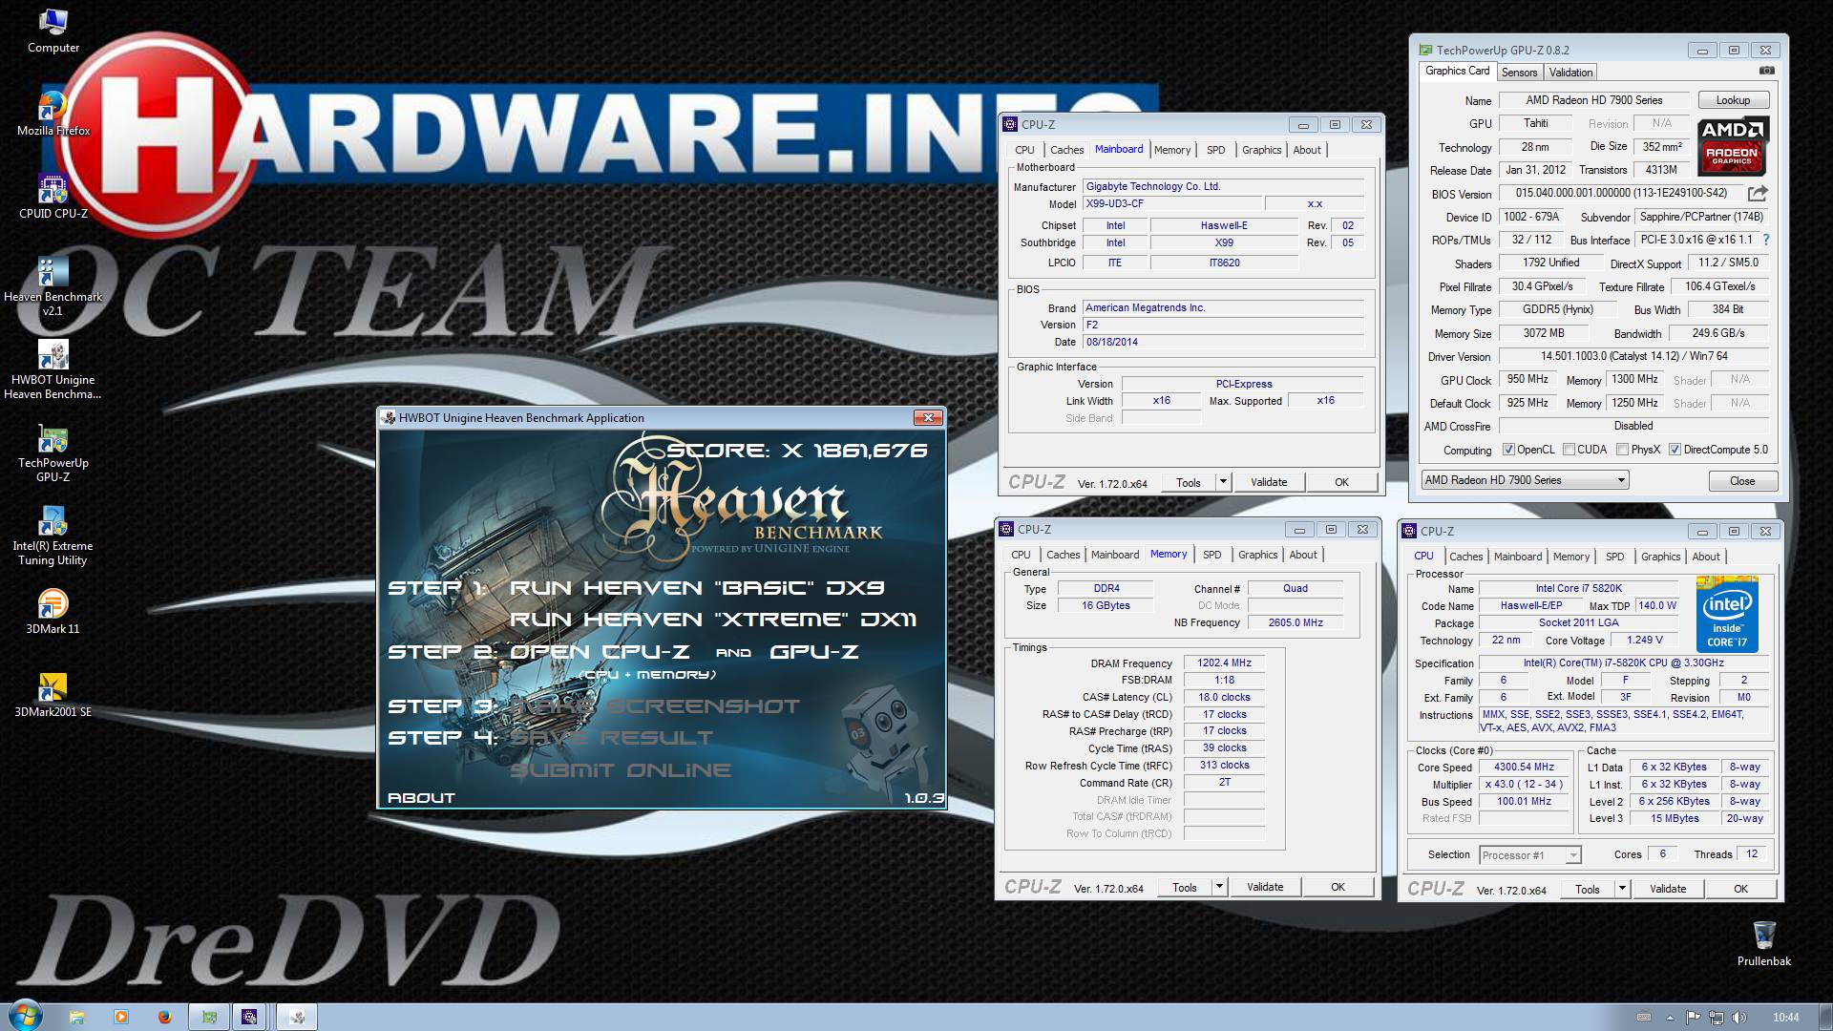Image resolution: width=1833 pixels, height=1031 pixels.
Task: Click the DRAM Frequency value 1202.4 MHz
Action: coord(1224,663)
